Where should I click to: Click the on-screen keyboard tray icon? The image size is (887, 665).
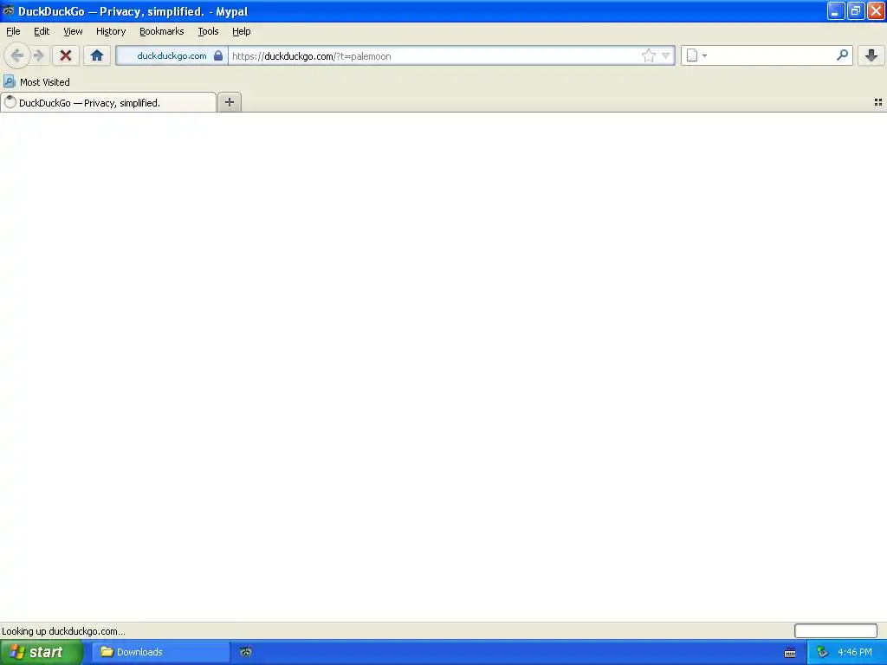tap(790, 653)
